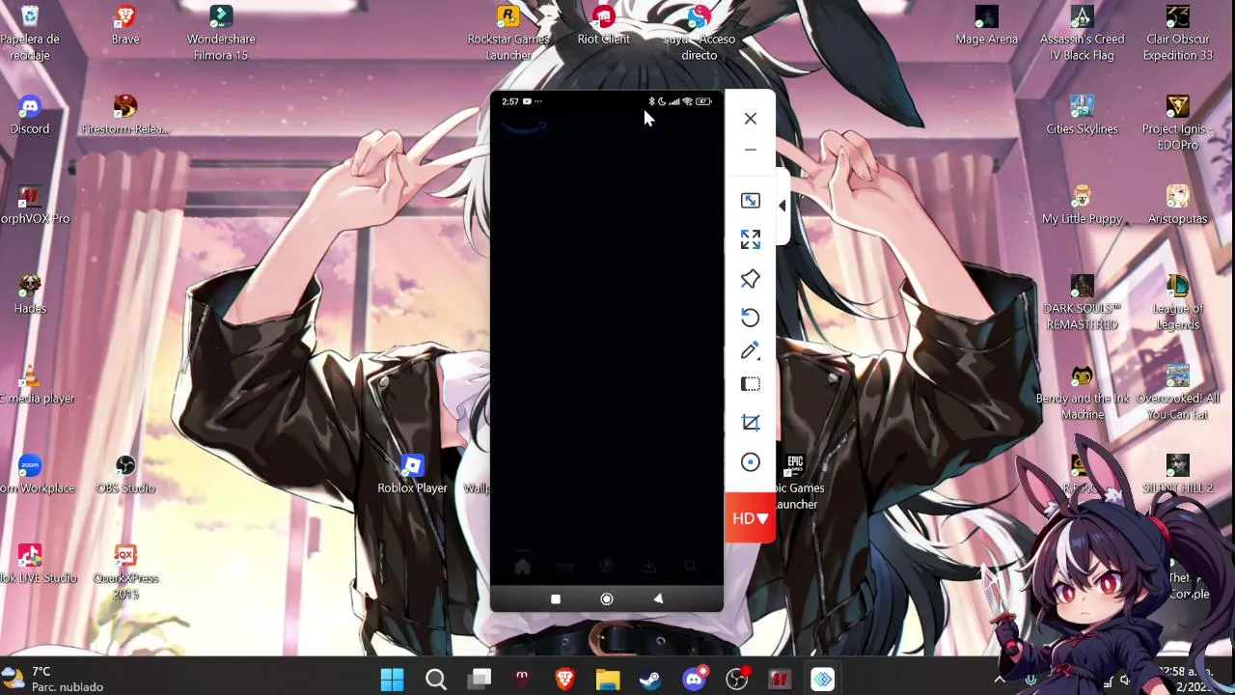The width and height of the screenshot is (1235, 695).
Task: Select the suyu Acceso directo shortcut
Action: (699, 33)
